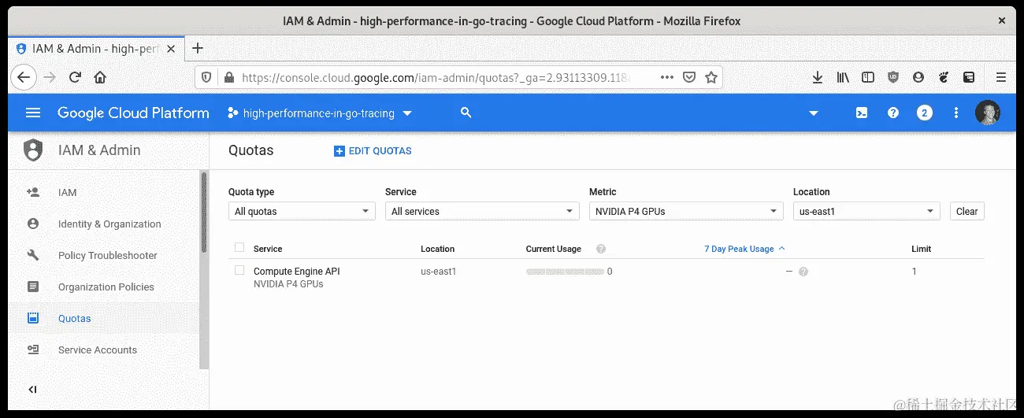This screenshot has width=1024, height=418.
Task: Click the current usage bar for Compute Engine
Action: pyautogui.click(x=565, y=272)
